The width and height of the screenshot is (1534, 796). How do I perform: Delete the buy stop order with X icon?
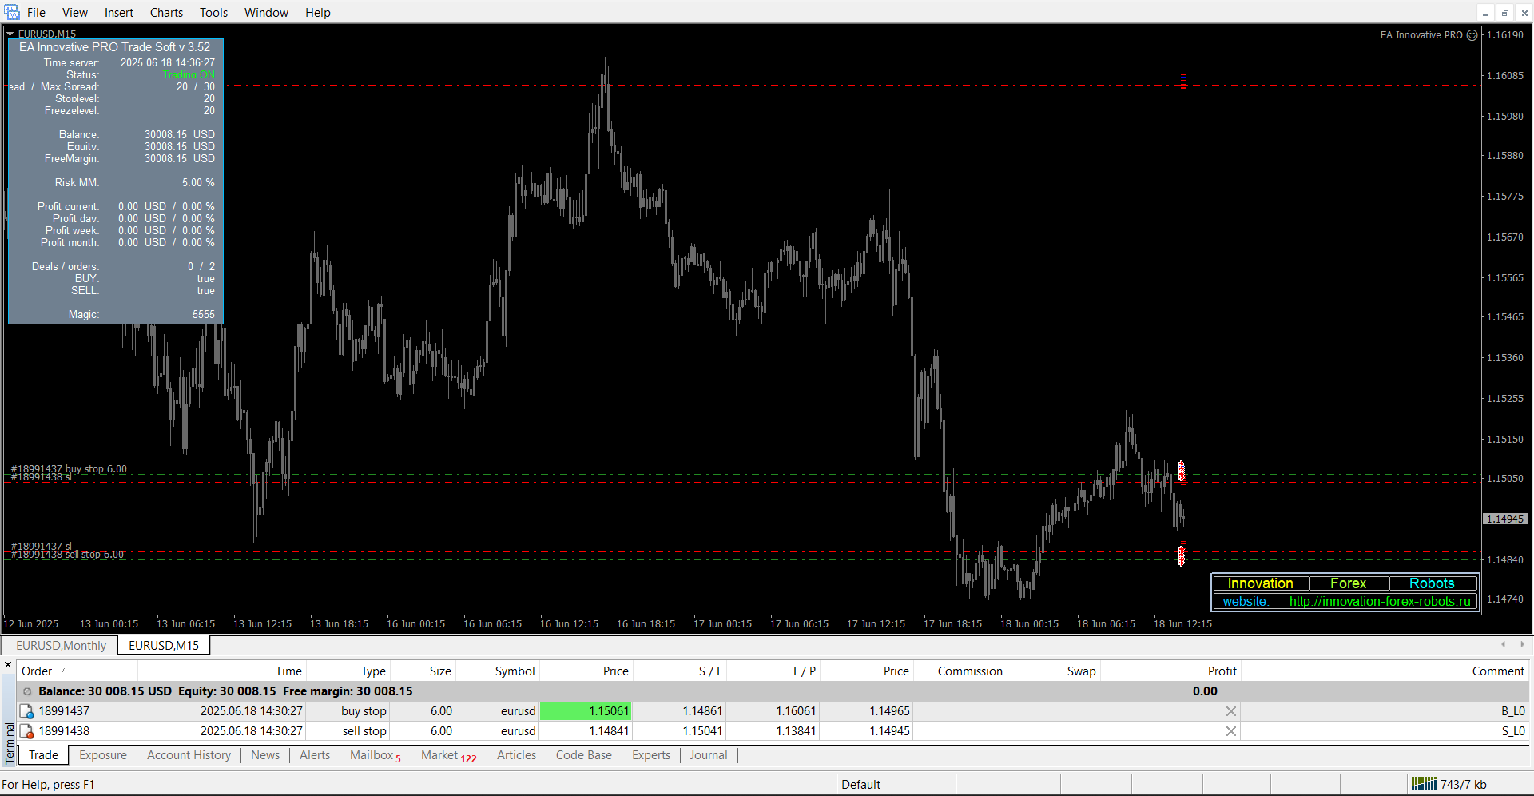1230,711
